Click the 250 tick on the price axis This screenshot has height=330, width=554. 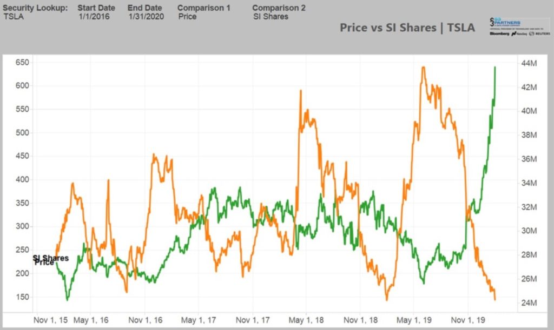22,250
